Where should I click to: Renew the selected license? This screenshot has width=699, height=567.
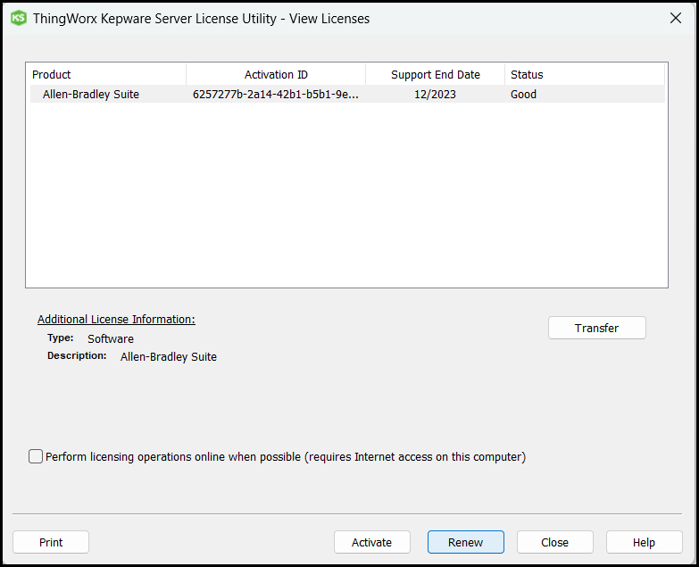[465, 542]
